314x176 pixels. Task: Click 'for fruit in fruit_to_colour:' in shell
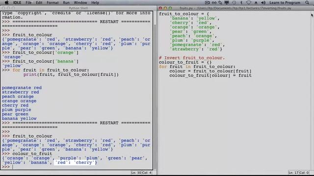click(x=51, y=70)
